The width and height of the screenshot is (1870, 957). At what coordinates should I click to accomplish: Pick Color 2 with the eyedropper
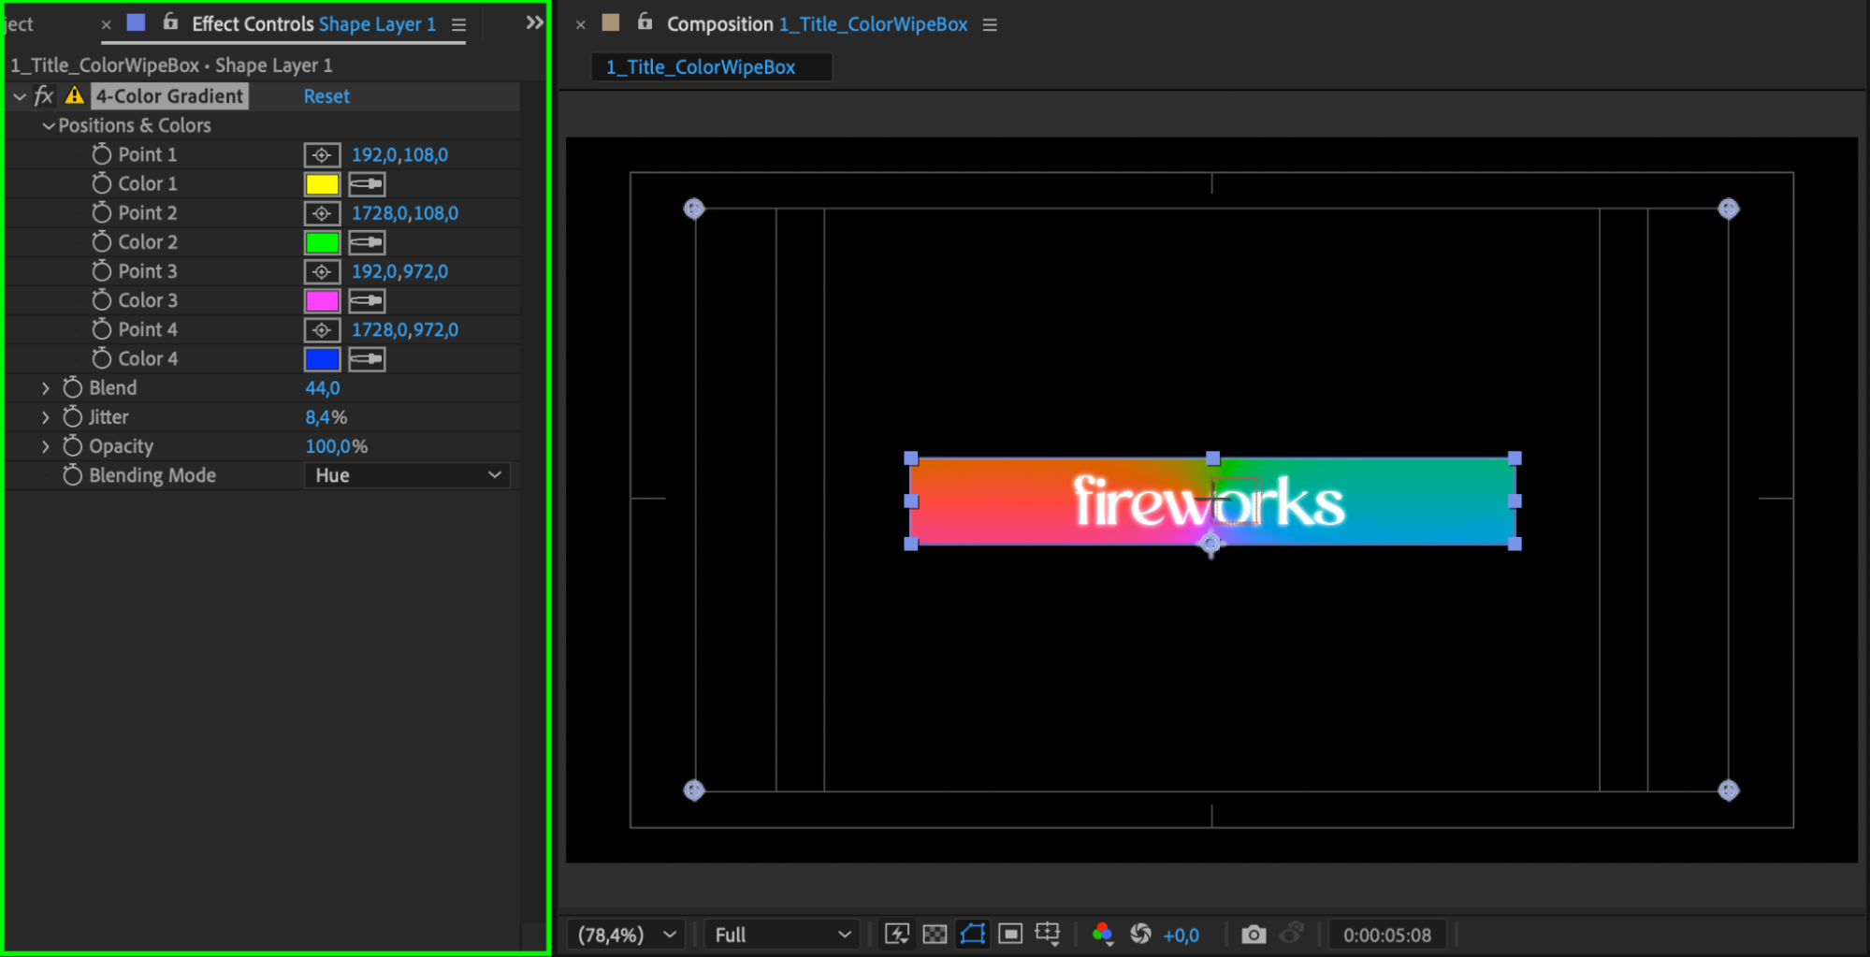point(367,243)
